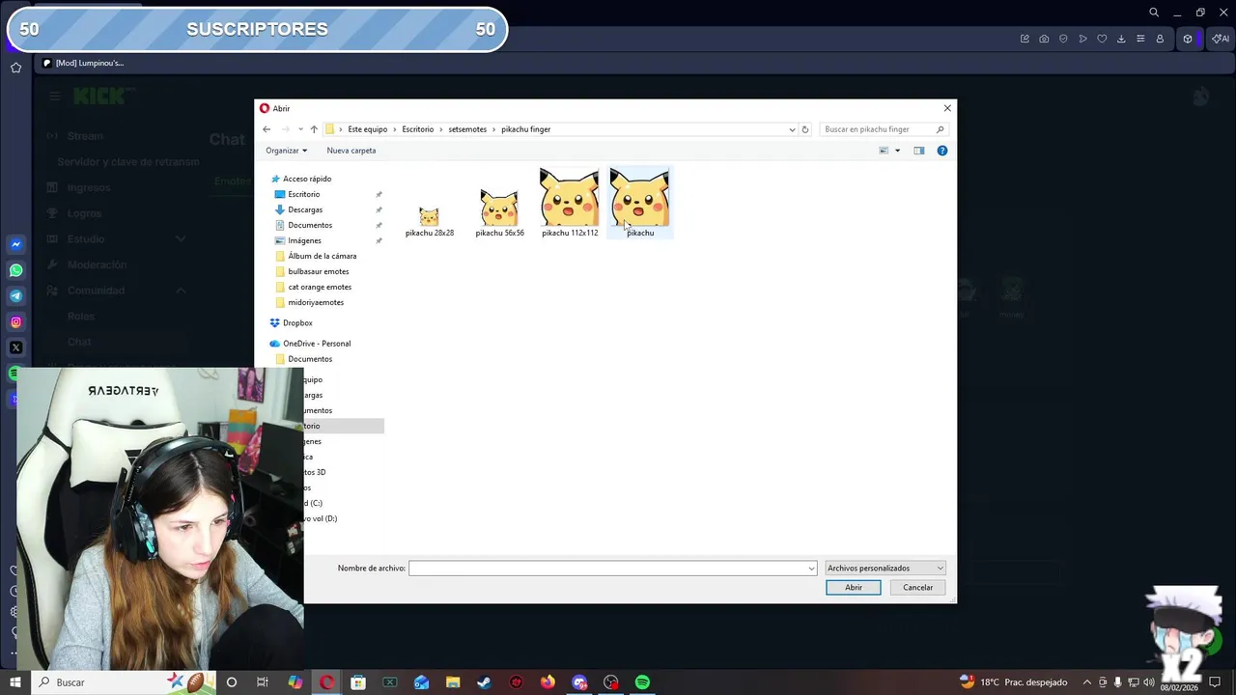Click setsemotes in the address path
The height and width of the screenshot is (695, 1236).
pyautogui.click(x=467, y=129)
